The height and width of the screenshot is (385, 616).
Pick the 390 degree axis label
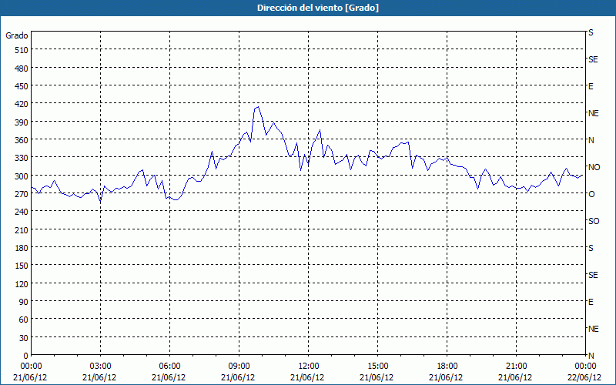click(x=22, y=122)
